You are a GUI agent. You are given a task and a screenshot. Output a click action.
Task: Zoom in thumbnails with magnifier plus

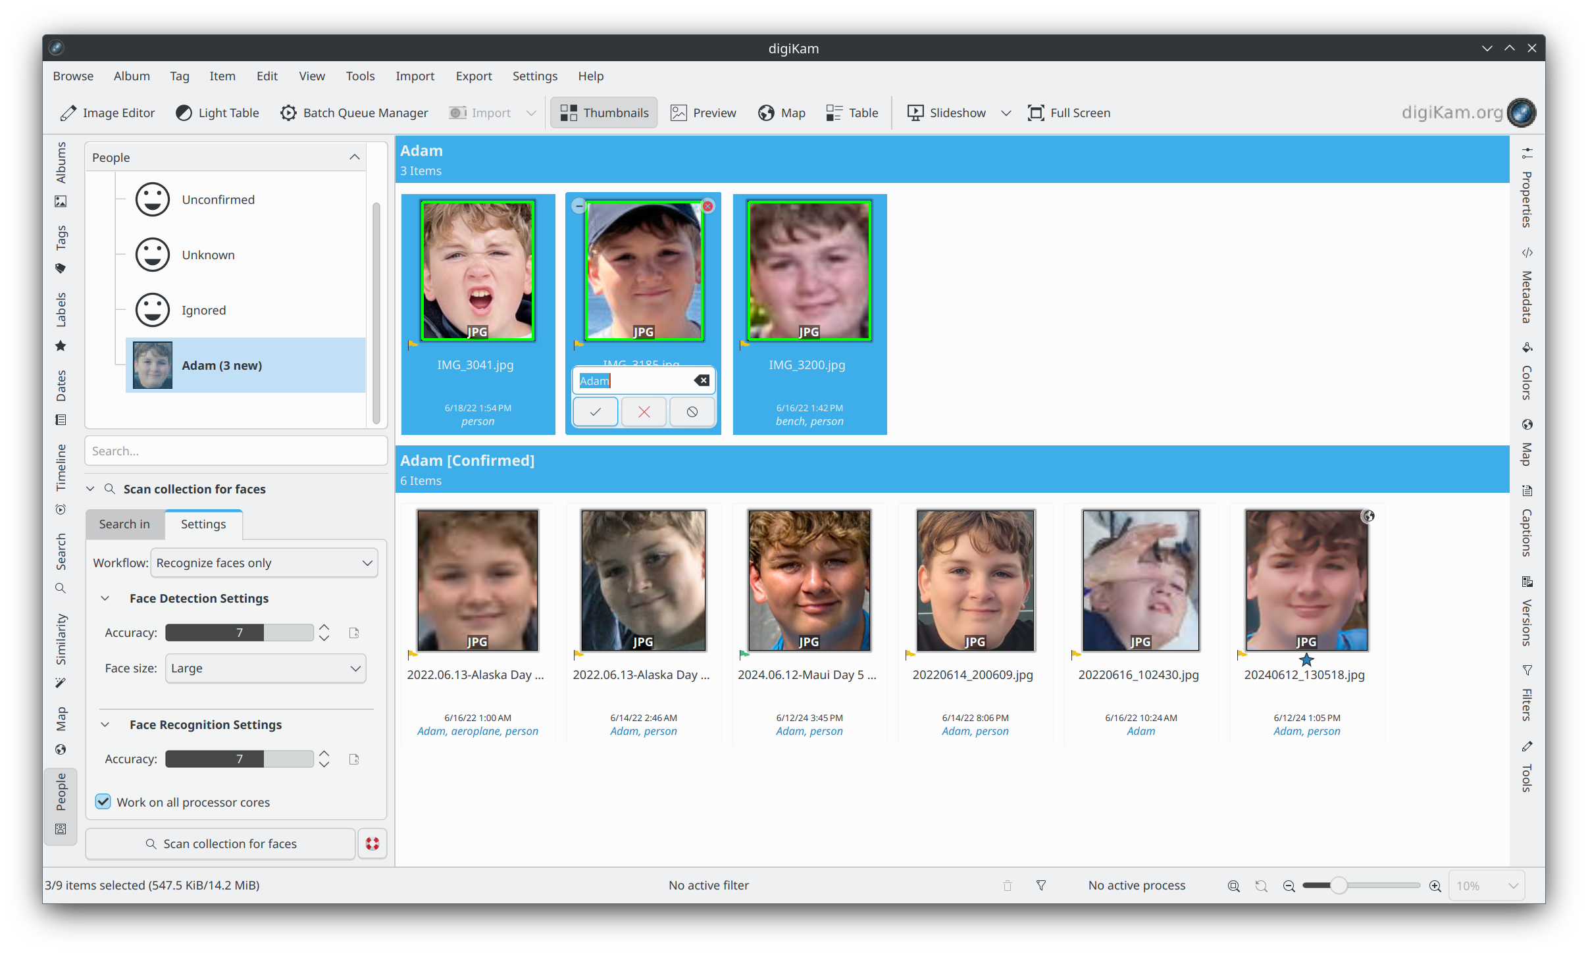pyautogui.click(x=1435, y=886)
